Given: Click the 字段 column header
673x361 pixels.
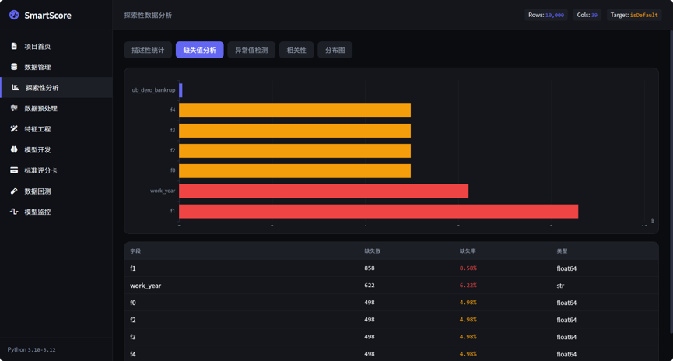Looking at the screenshot, I should 135,251.
